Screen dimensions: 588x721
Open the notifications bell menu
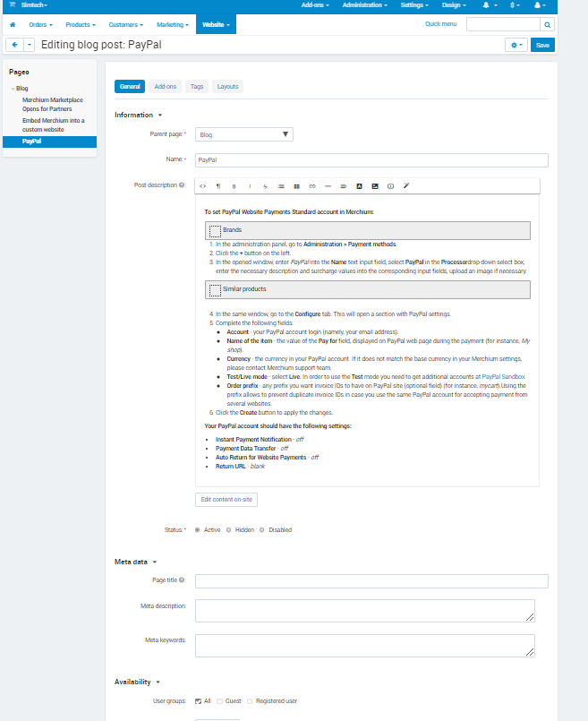490,5
